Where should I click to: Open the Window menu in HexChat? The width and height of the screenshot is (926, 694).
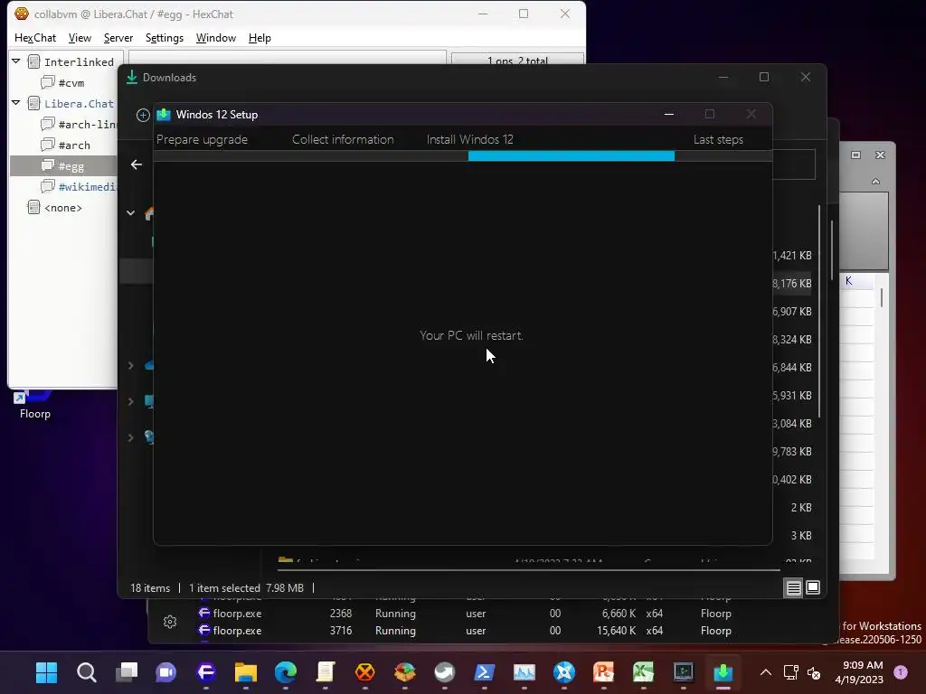pyautogui.click(x=215, y=38)
